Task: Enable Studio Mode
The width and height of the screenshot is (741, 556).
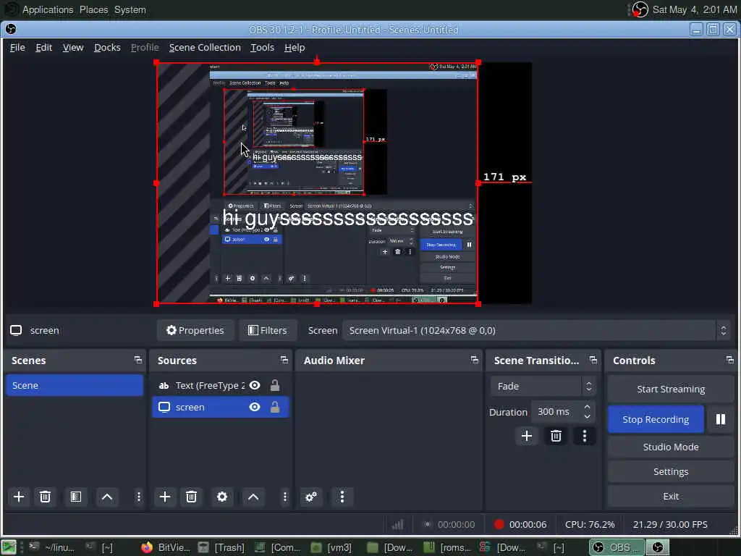Action: [671, 447]
